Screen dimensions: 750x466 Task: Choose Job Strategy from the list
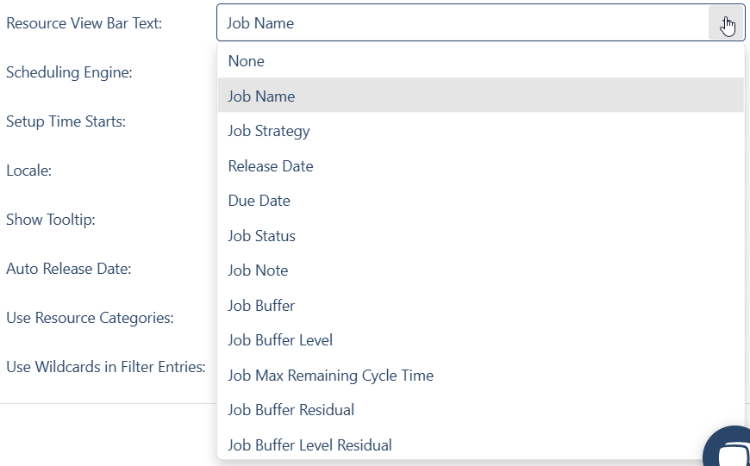point(480,131)
